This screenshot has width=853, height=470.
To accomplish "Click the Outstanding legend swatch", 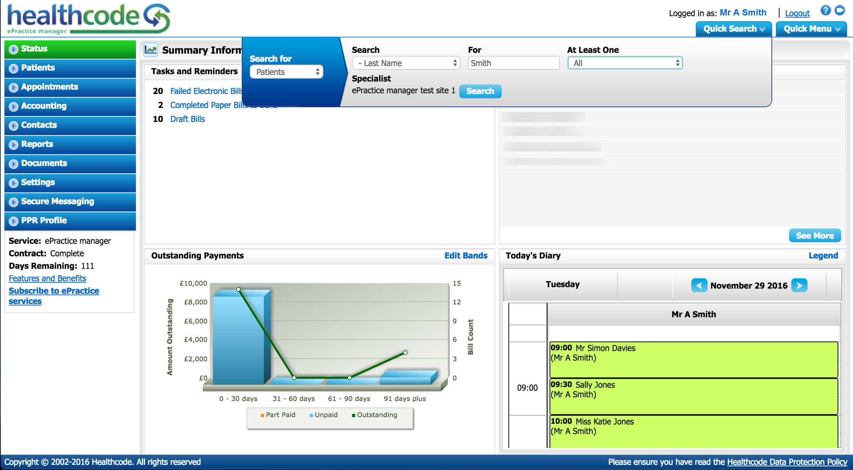I will (x=353, y=415).
